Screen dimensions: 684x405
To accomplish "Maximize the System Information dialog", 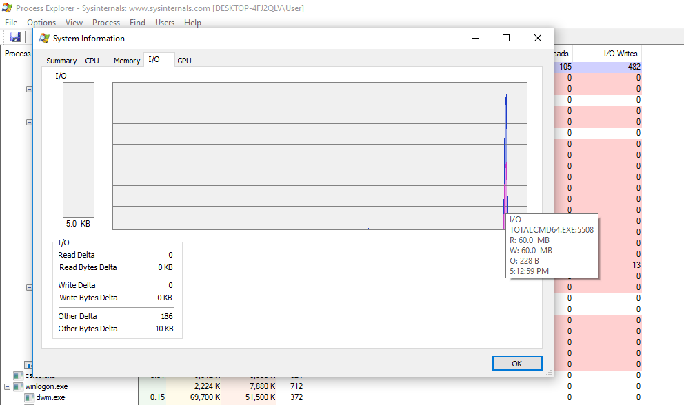I will pyautogui.click(x=506, y=39).
